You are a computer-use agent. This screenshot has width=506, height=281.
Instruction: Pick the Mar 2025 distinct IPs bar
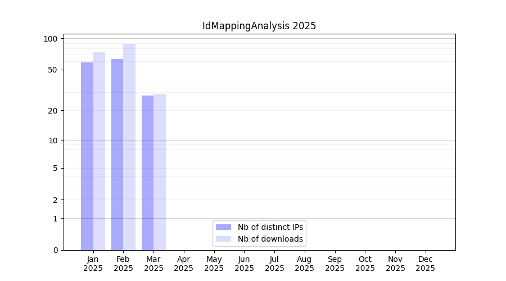tap(147, 173)
